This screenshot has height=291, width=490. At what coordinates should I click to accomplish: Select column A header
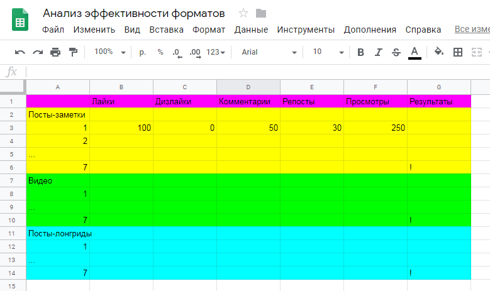(58, 87)
